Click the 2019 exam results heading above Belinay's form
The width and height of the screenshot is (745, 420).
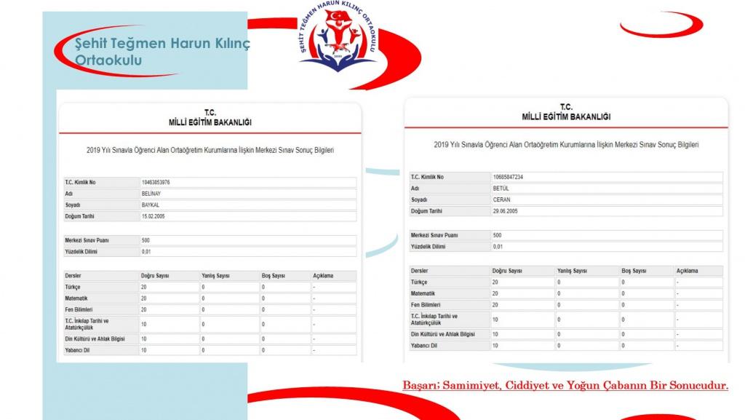pyautogui.click(x=210, y=150)
